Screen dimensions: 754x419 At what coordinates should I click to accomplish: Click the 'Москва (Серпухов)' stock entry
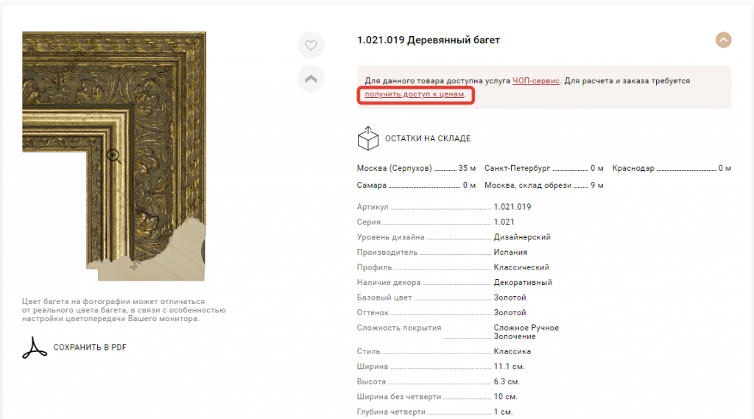[x=416, y=169]
